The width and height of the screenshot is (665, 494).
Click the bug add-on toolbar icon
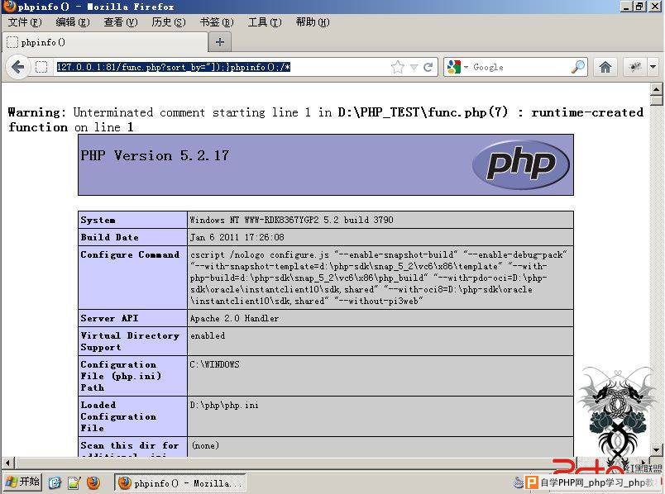tap(635, 67)
